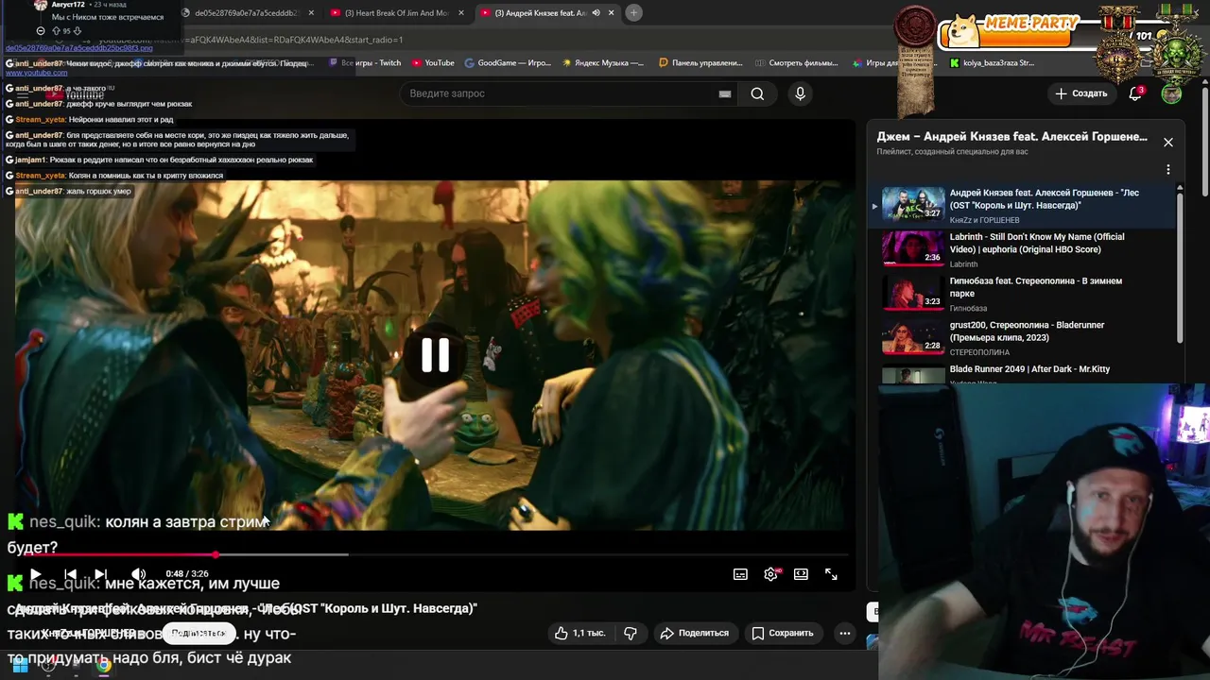
Task: Click the Создать create button
Action: tap(1080, 93)
